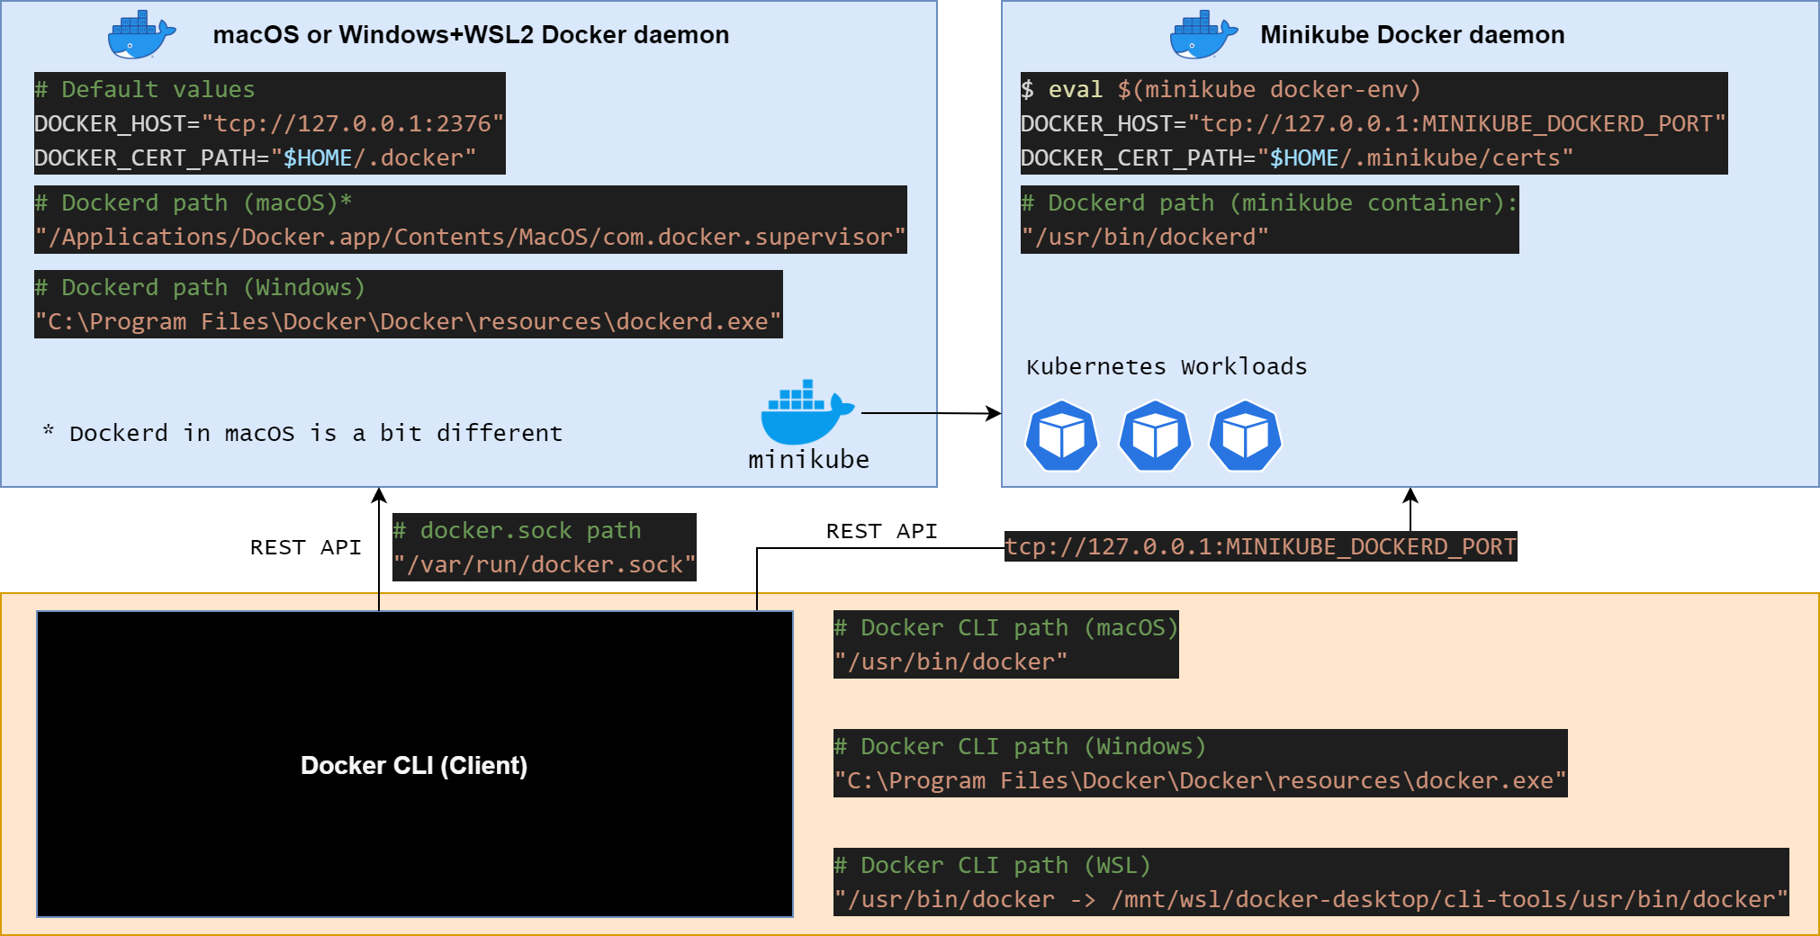1820x936 pixels.
Task: Click the '# Dockerd path (Windows)' comment
Action: pos(200,287)
